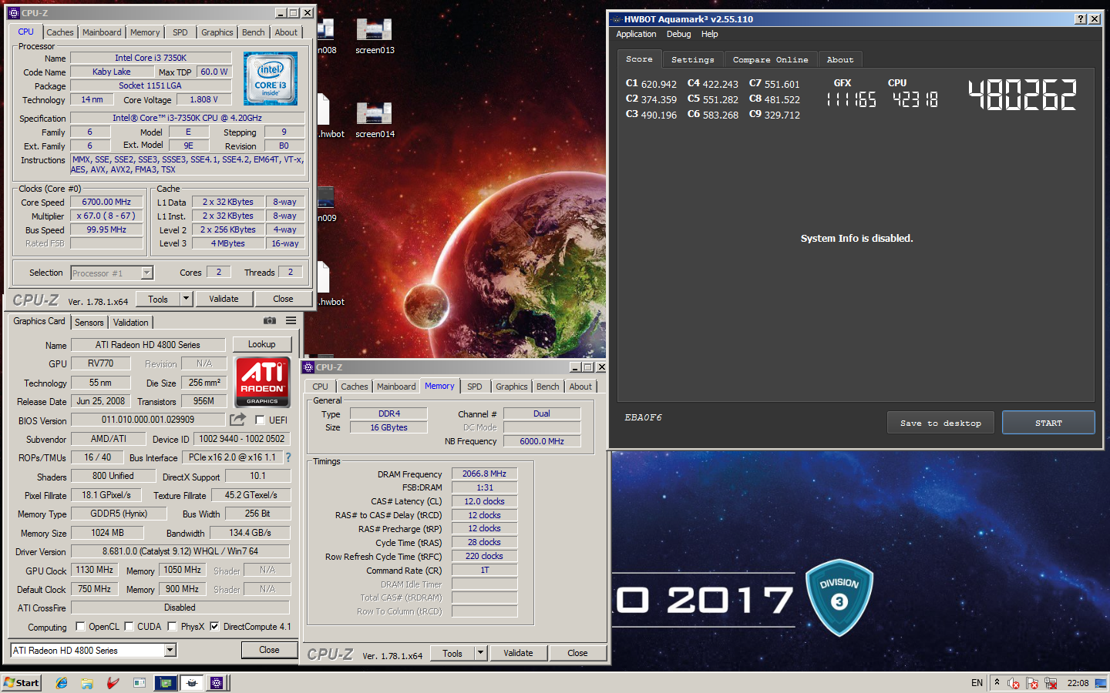Switch to Validation tab in GPU-Z
The height and width of the screenshot is (693, 1110).
(131, 323)
